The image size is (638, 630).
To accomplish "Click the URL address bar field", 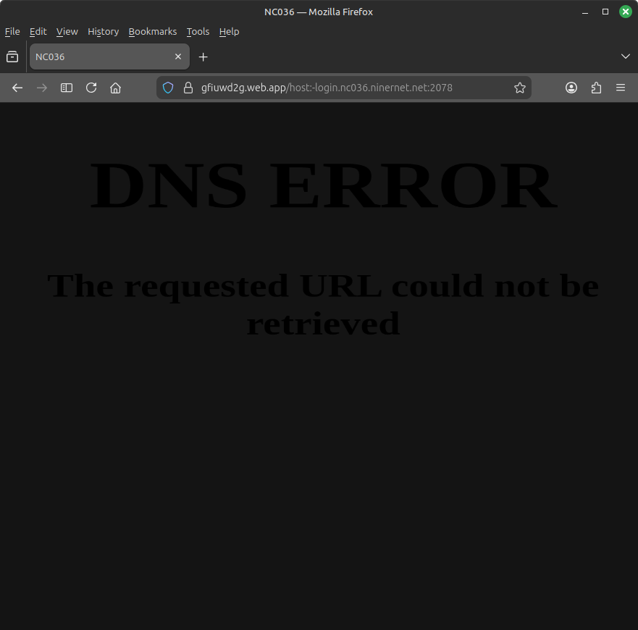I will (348, 88).
